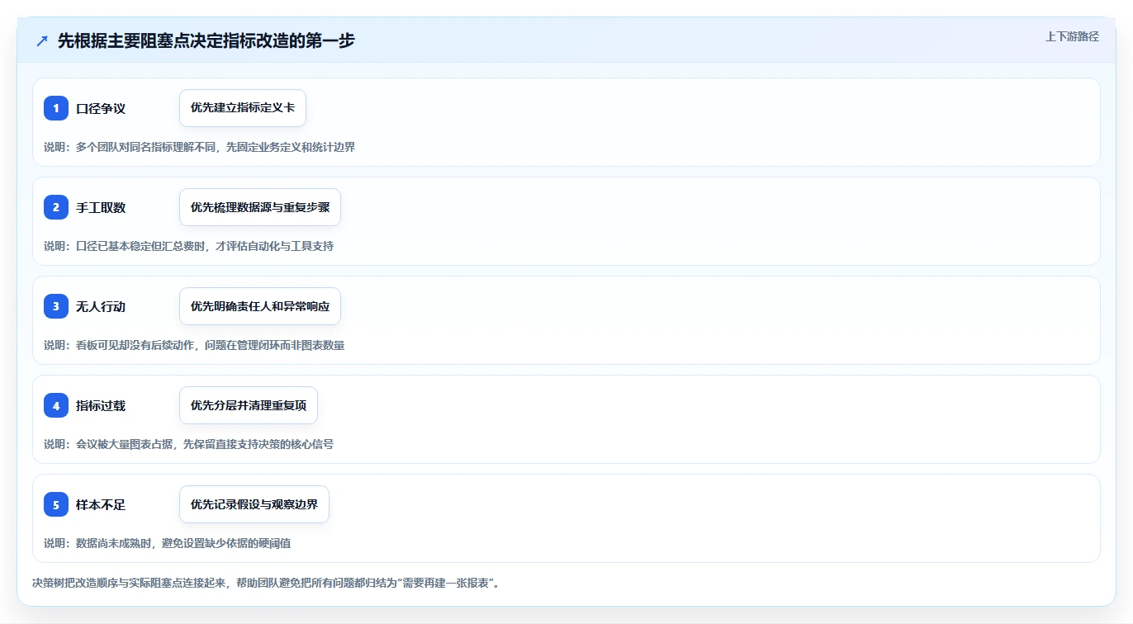This screenshot has height=624, width=1133.
Task: Click the number 4 badge for 指标过载
Action: (56, 405)
